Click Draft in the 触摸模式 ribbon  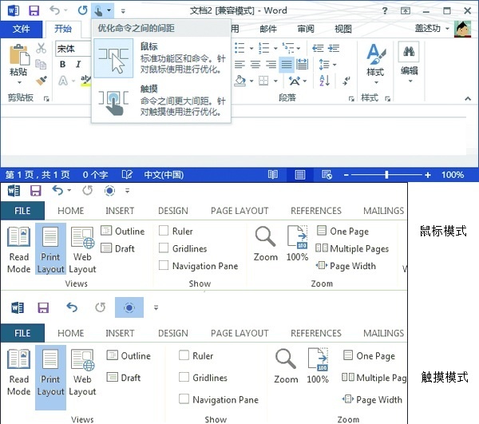pos(124,378)
